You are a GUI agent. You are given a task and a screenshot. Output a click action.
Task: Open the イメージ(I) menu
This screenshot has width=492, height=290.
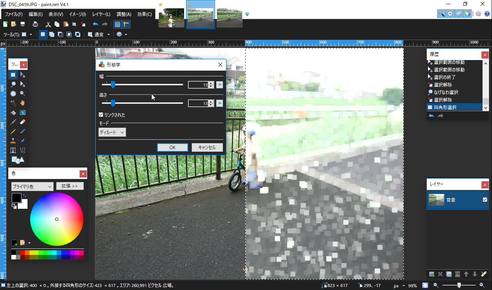[x=77, y=14]
